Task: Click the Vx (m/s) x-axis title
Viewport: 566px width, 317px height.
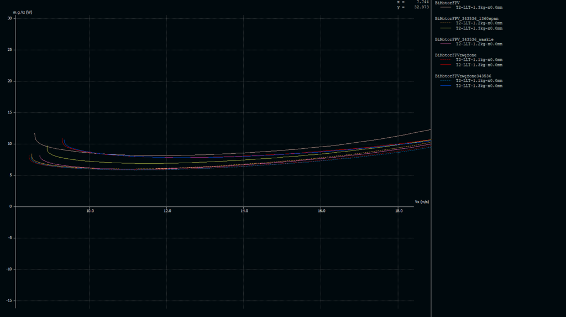Action: [x=422, y=202]
